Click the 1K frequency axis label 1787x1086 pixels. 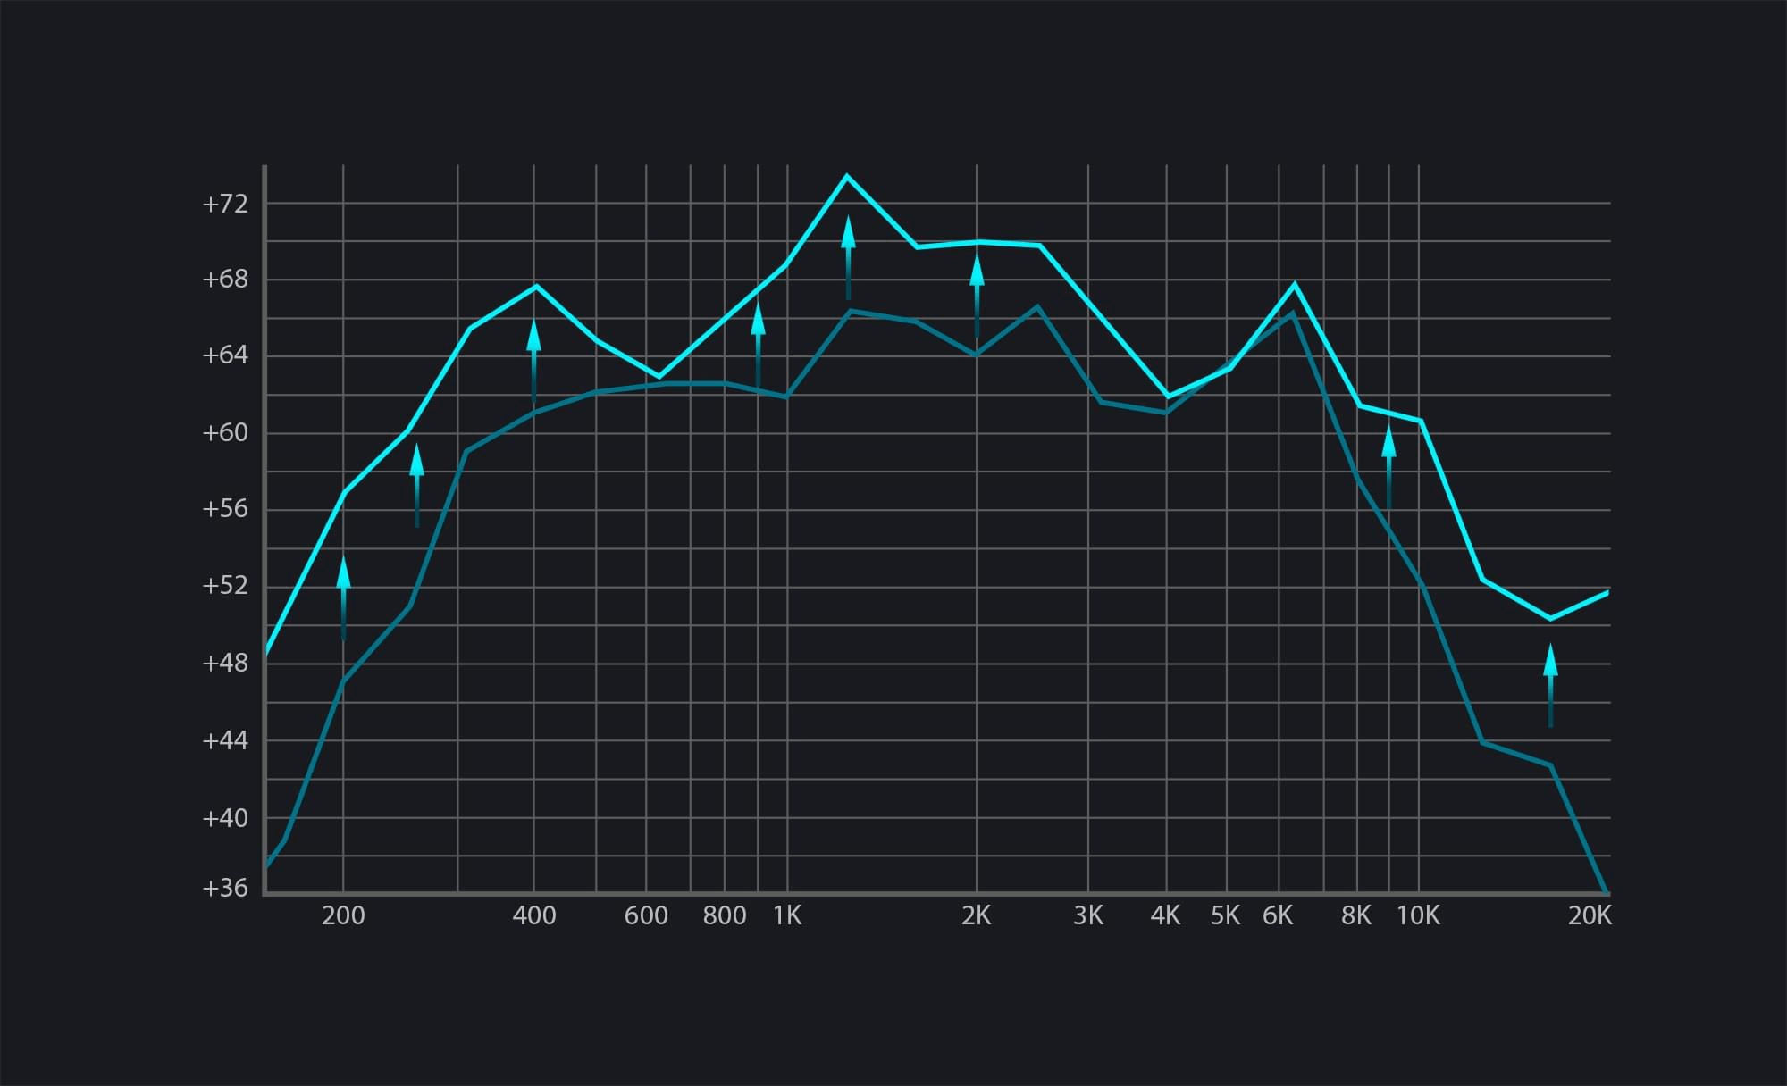point(787,915)
